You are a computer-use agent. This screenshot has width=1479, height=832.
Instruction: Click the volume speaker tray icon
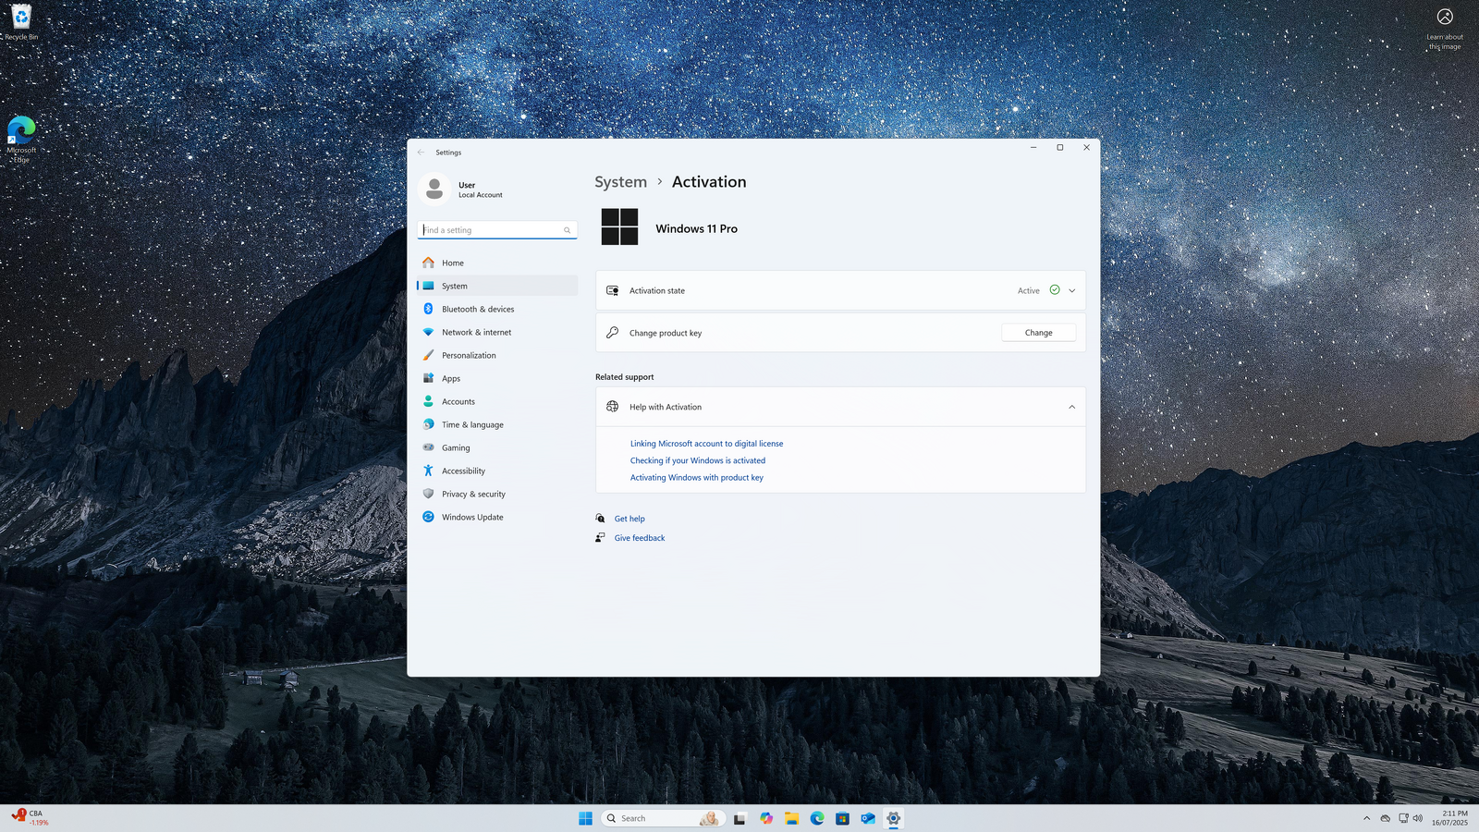click(x=1418, y=818)
